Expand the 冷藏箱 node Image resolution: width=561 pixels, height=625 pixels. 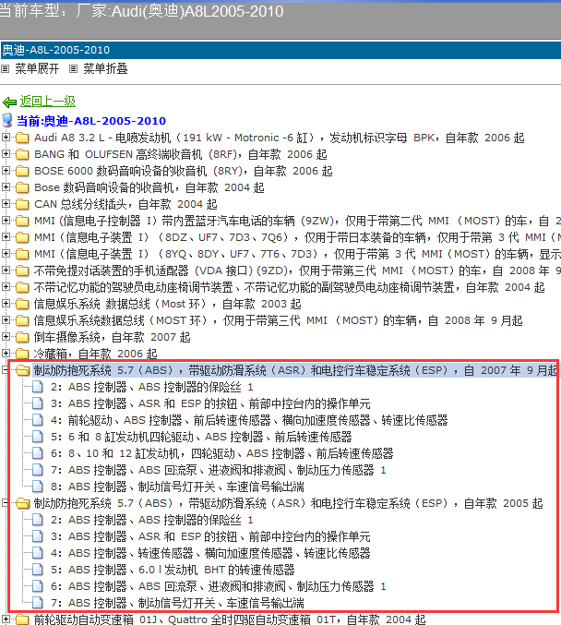tap(6, 353)
